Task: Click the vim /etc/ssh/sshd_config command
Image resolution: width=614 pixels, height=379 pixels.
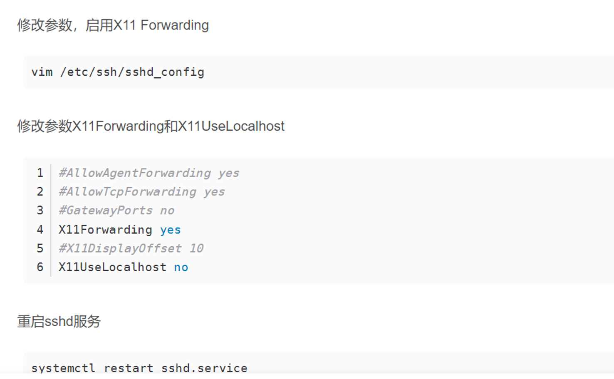Action: coord(118,72)
